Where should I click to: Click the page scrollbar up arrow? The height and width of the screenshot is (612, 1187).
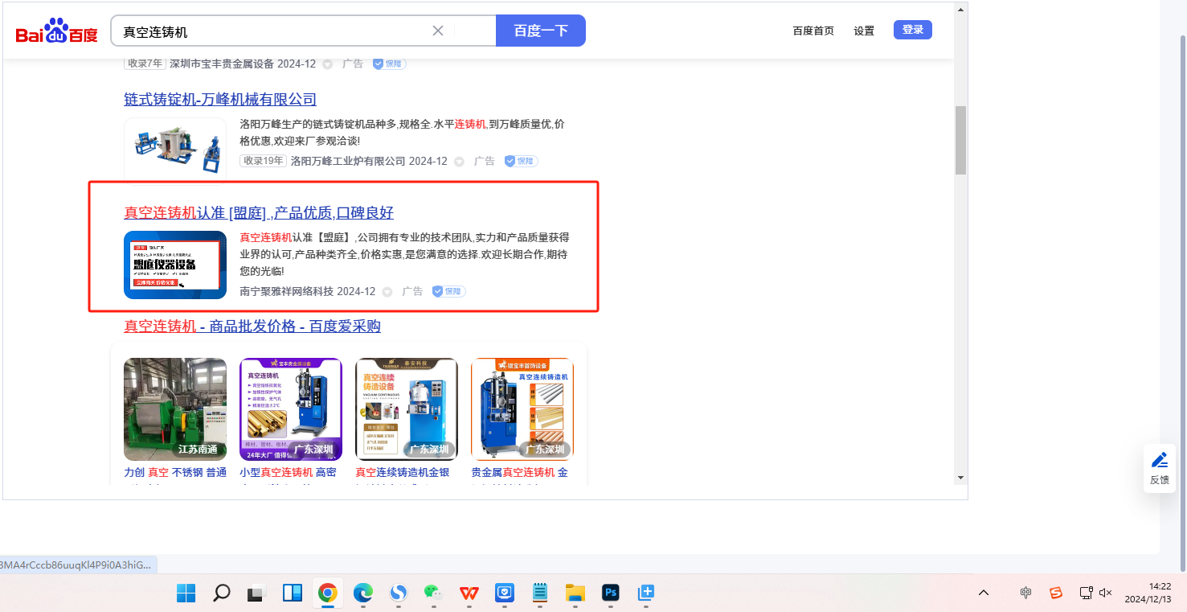[x=960, y=10]
